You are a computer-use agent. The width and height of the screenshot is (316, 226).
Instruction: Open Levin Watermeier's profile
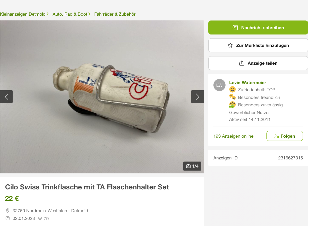coord(248,82)
